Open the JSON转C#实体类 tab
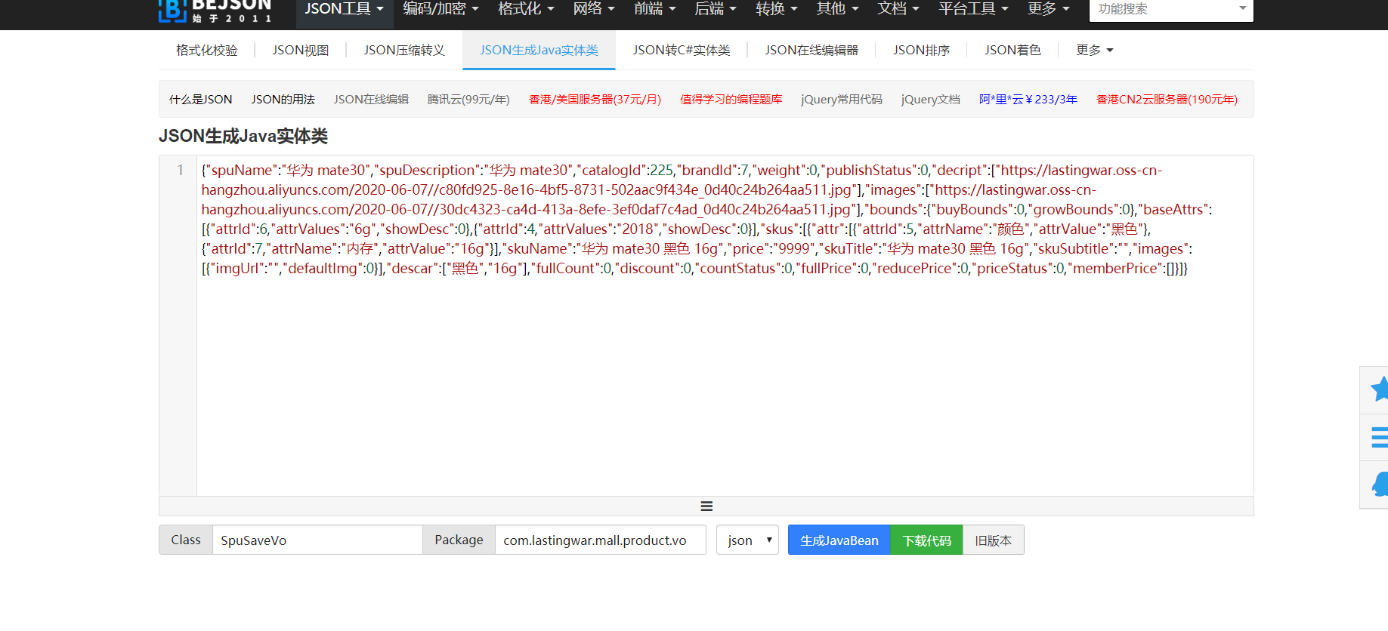1388x631 pixels. pos(682,50)
